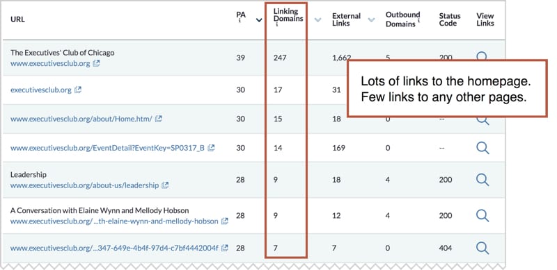The height and width of the screenshot is (270, 557).
Task: Click info icon under Linking Domains header
Action: (x=276, y=25)
